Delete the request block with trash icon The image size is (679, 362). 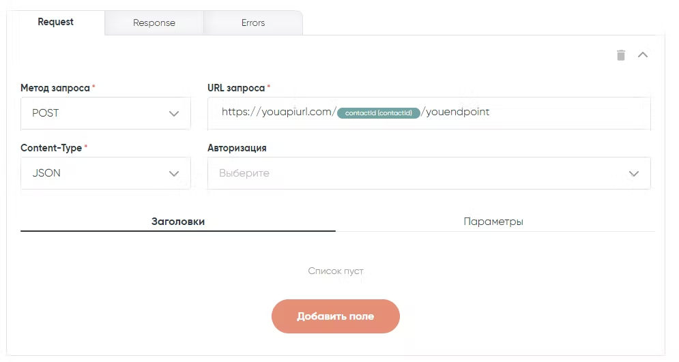pyautogui.click(x=621, y=55)
